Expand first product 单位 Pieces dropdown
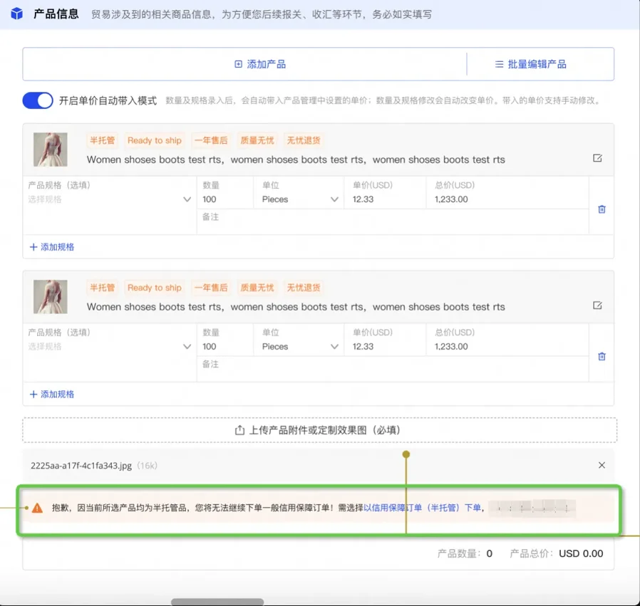The image size is (640, 606). pyautogui.click(x=299, y=199)
